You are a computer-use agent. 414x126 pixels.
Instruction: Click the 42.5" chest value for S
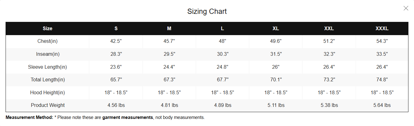tap(116, 41)
